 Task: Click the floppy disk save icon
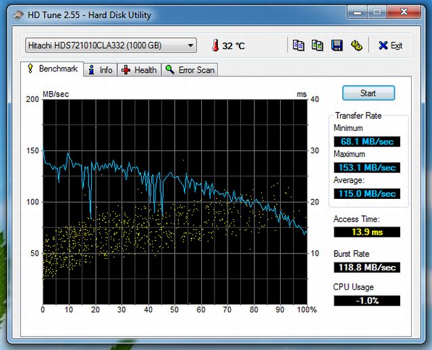337,45
